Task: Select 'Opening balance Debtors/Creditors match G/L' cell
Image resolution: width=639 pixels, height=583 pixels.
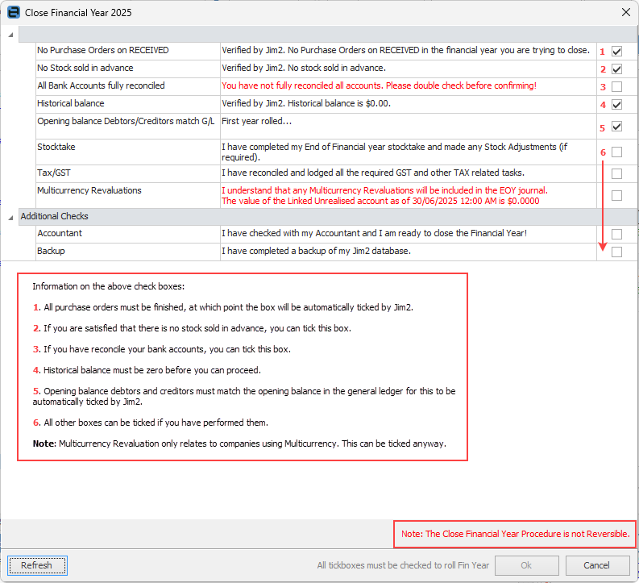Action: point(128,127)
